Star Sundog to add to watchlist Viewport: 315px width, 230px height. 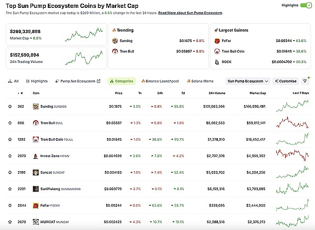[9, 106]
